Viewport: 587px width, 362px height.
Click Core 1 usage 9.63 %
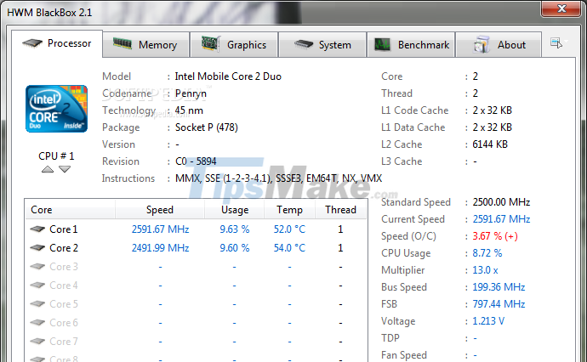(234, 229)
